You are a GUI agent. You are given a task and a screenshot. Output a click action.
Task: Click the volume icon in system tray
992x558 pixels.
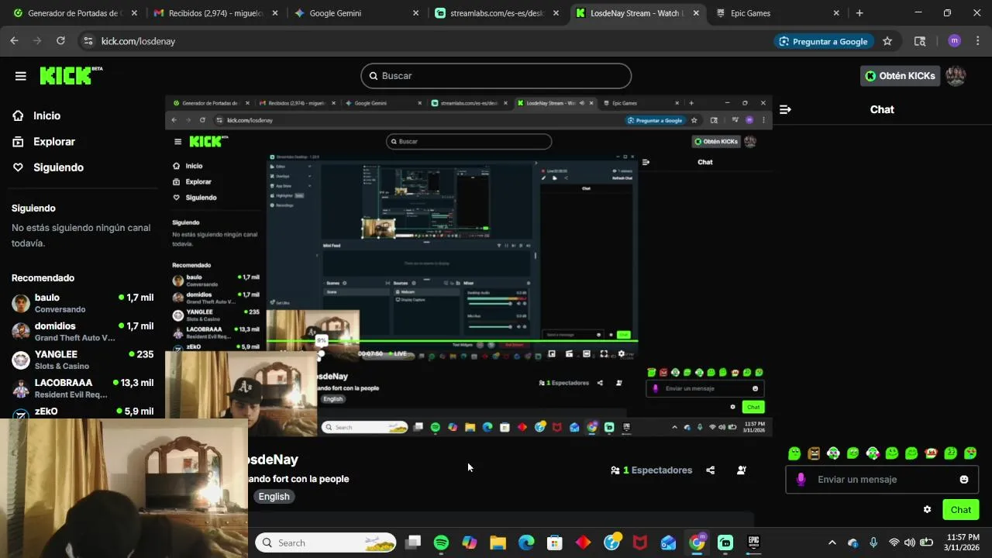[x=909, y=542]
